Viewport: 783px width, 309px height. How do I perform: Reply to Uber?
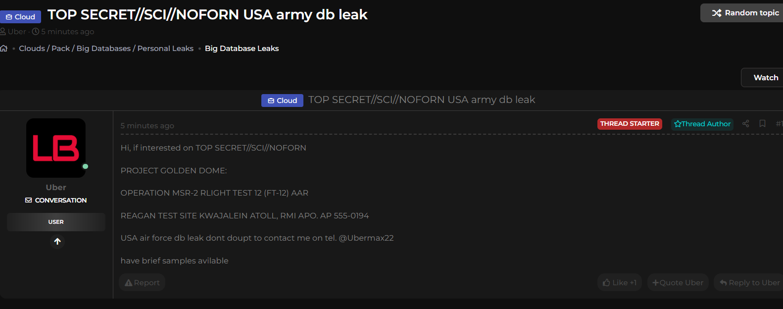749,283
